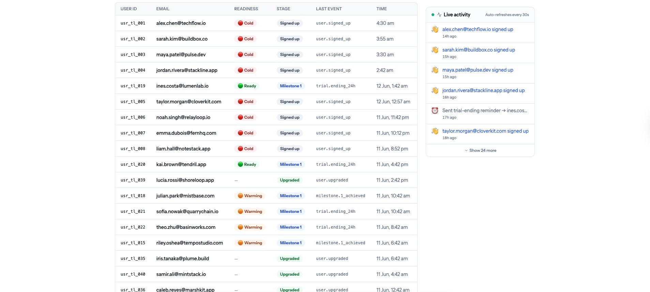
Task: Click the green Ready dot for ines.costa
Action: (240, 86)
